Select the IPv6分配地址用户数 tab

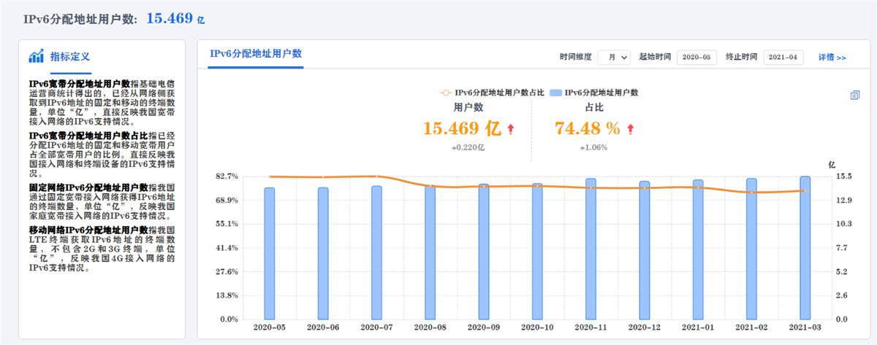[x=256, y=54]
